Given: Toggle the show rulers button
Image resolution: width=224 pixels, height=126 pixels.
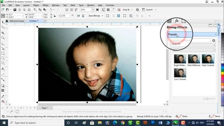Looking at the screenshot, I should point(104,10).
